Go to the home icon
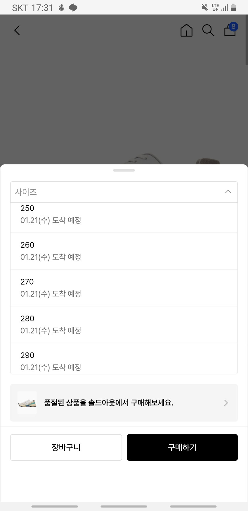This screenshot has height=511, width=248. [186, 30]
